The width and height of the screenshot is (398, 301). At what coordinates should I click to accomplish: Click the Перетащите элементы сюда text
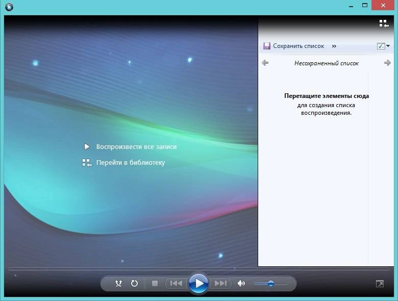(x=327, y=96)
